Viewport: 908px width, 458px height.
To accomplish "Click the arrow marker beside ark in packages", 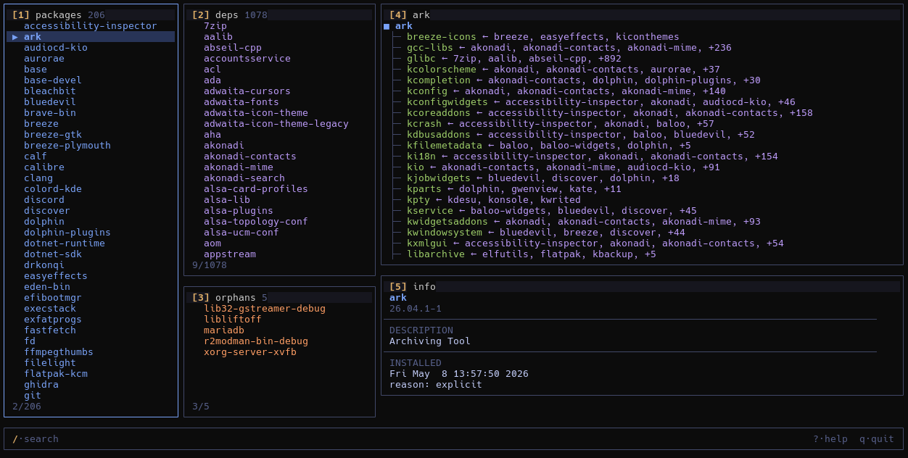I will (x=15, y=37).
